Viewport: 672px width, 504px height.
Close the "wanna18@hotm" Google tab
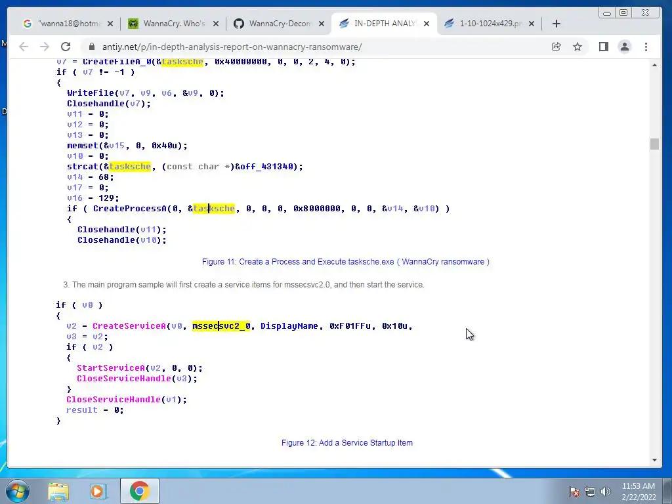tap(110, 24)
